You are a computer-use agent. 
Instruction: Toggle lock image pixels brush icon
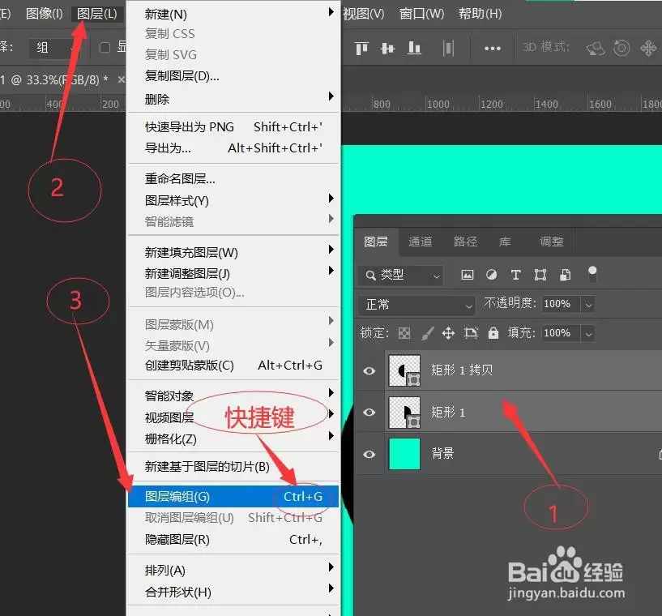click(427, 334)
